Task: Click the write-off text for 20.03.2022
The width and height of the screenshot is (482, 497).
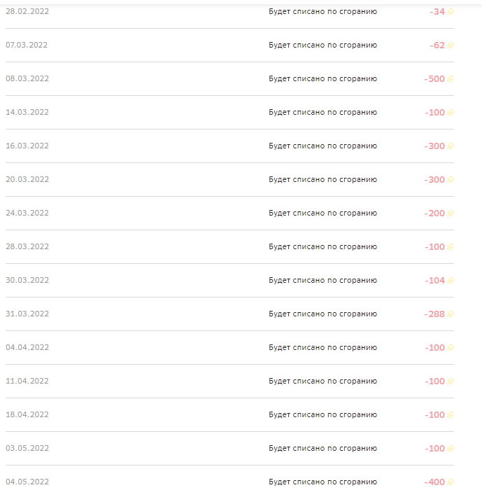Action: [x=322, y=179]
